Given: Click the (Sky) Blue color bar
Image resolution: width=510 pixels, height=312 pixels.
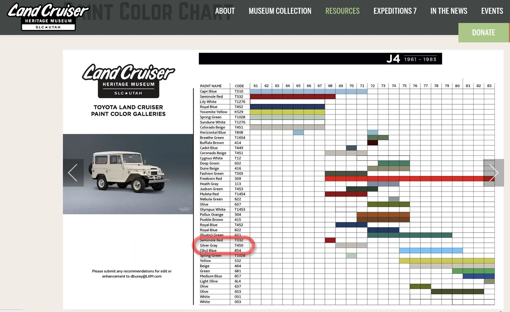Looking at the screenshot, I should click(431, 251).
